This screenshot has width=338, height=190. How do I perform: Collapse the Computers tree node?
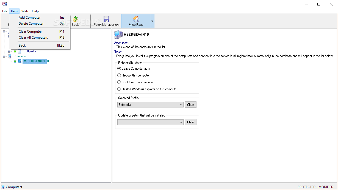point(4,56)
